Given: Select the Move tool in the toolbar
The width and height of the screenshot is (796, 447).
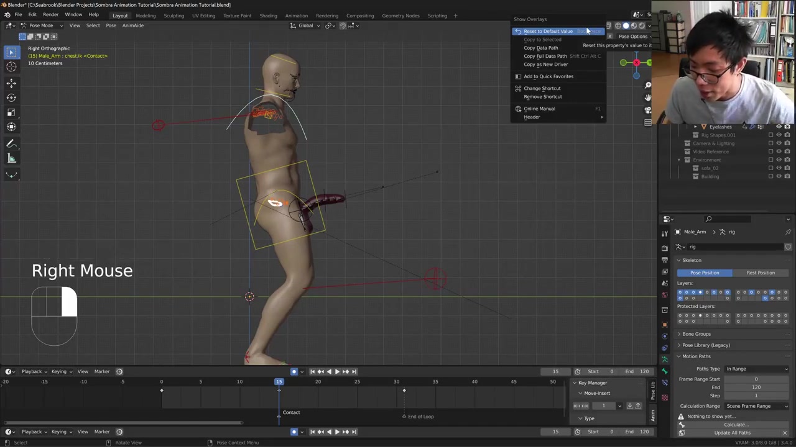Looking at the screenshot, I should [x=11, y=83].
